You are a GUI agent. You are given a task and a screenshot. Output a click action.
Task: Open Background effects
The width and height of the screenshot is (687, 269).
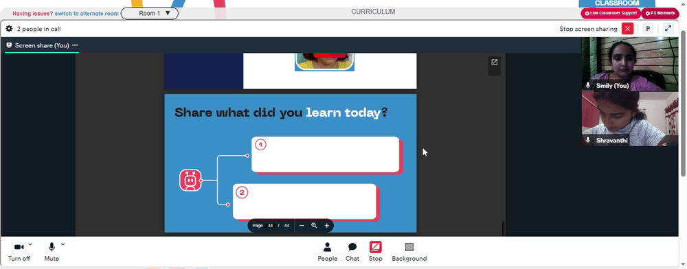(x=409, y=253)
